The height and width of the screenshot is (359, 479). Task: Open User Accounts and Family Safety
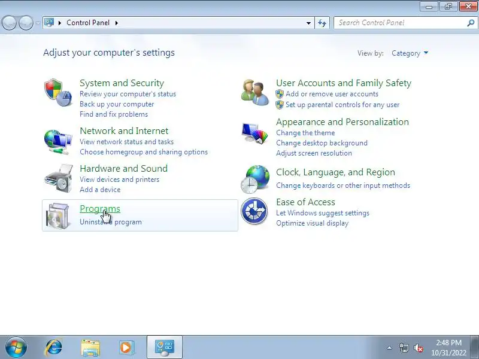coord(344,83)
